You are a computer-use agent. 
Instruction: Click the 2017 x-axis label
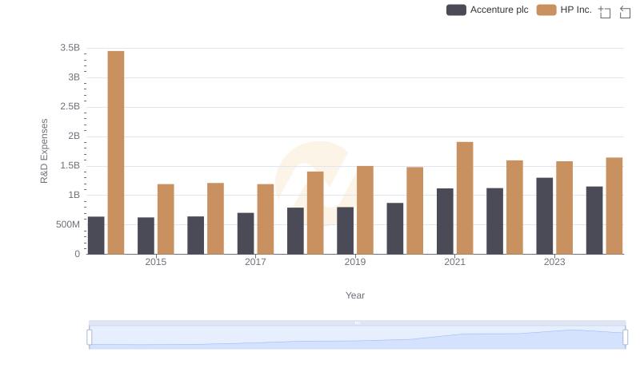coord(255,262)
